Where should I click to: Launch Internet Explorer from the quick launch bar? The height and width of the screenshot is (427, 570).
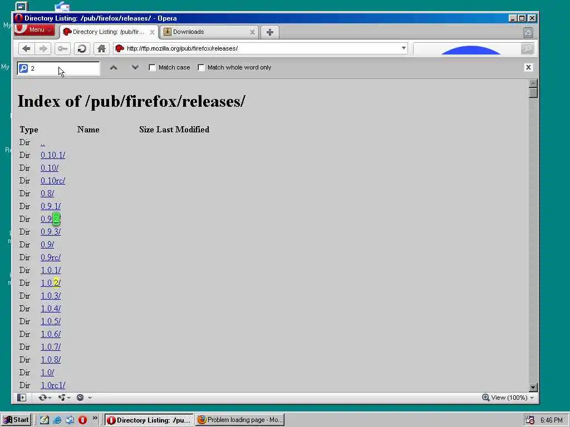57,420
